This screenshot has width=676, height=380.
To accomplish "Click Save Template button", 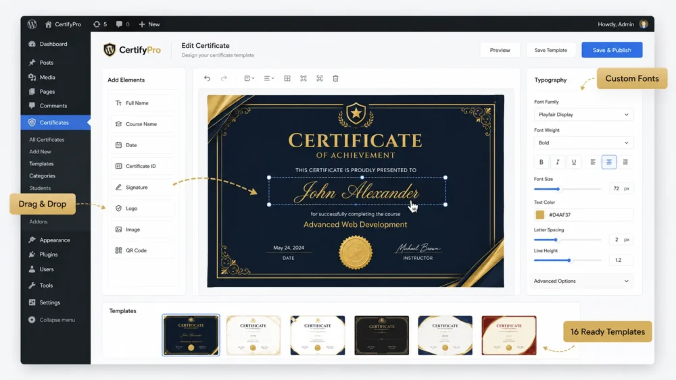I will click(550, 50).
